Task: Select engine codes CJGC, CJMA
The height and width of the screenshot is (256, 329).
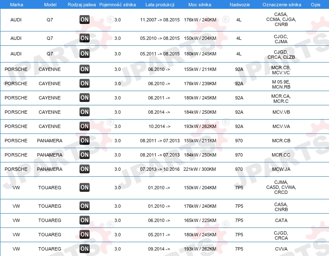Action: [281, 39]
